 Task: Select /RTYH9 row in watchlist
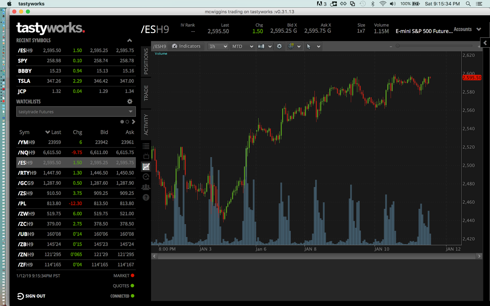point(76,173)
